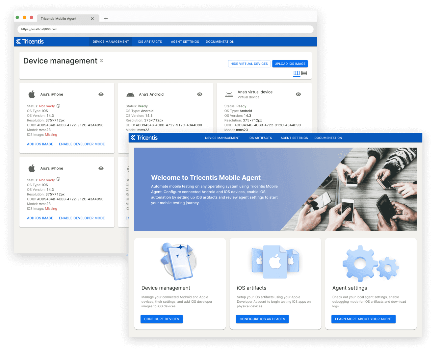The width and height of the screenshot is (441, 358).
Task: Click 'Ana's Android' card title
Action: click(151, 94)
